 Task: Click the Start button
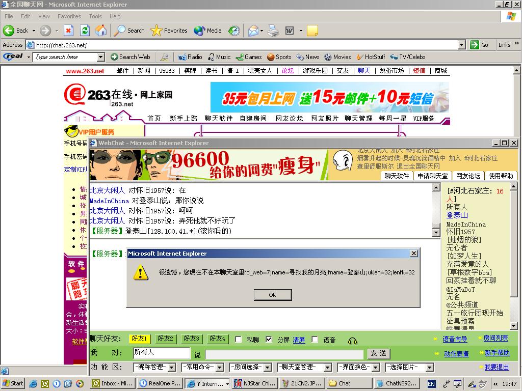[x=13, y=383]
